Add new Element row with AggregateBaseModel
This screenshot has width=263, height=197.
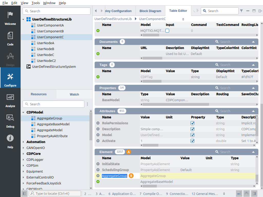pyautogui.click(x=98, y=182)
